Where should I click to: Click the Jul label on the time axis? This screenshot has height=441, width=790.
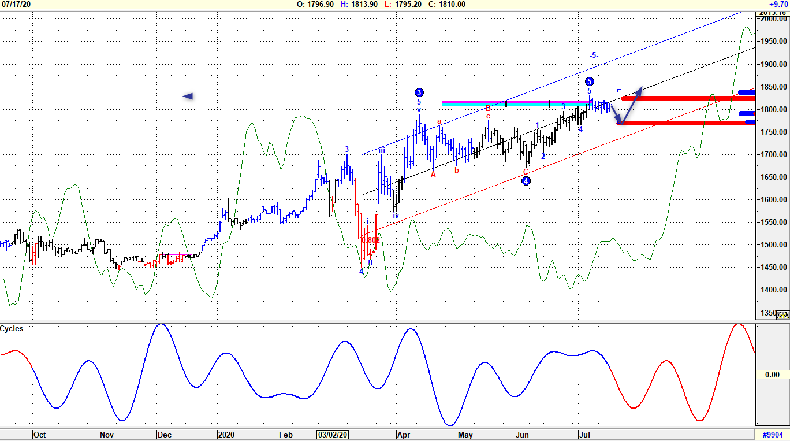[586, 435]
